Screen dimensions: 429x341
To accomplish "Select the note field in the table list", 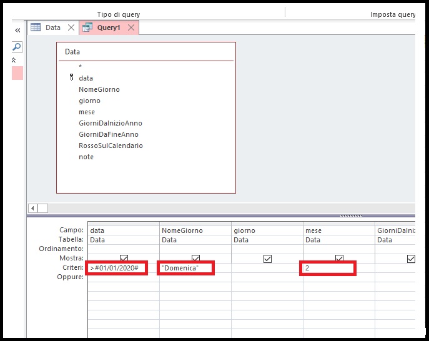I will (86, 157).
